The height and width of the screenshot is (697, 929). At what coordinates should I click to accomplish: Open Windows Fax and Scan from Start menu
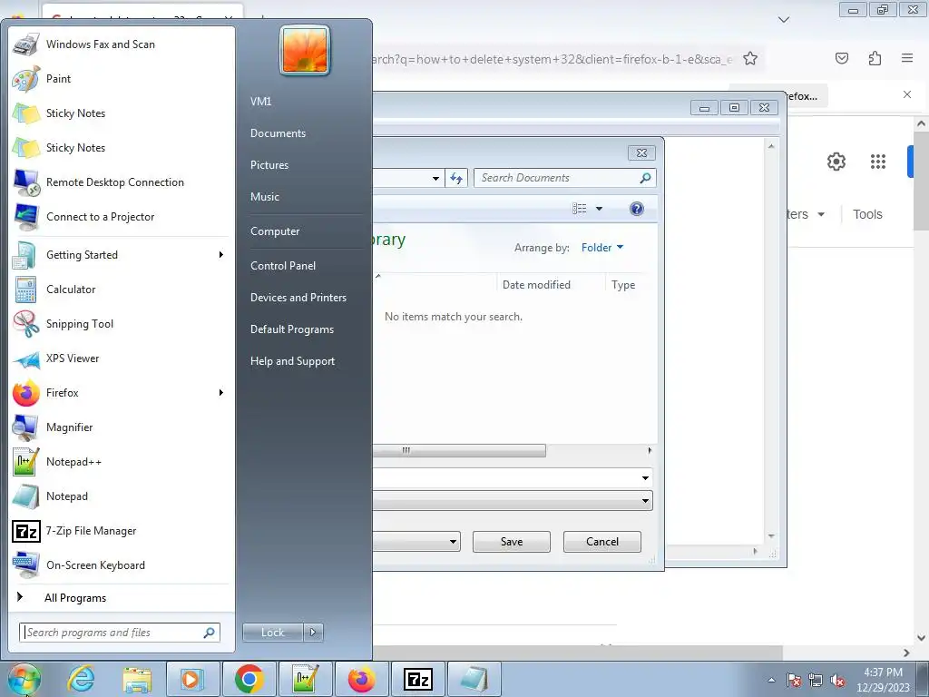click(122, 44)
